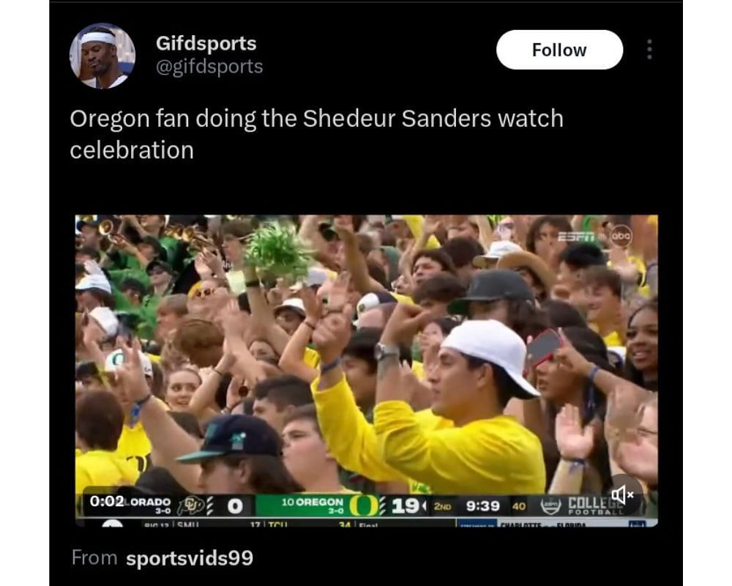Open the Shedeur Sanders watch celebration tweet text
732x586 pixels.
(x=316, y=134)
